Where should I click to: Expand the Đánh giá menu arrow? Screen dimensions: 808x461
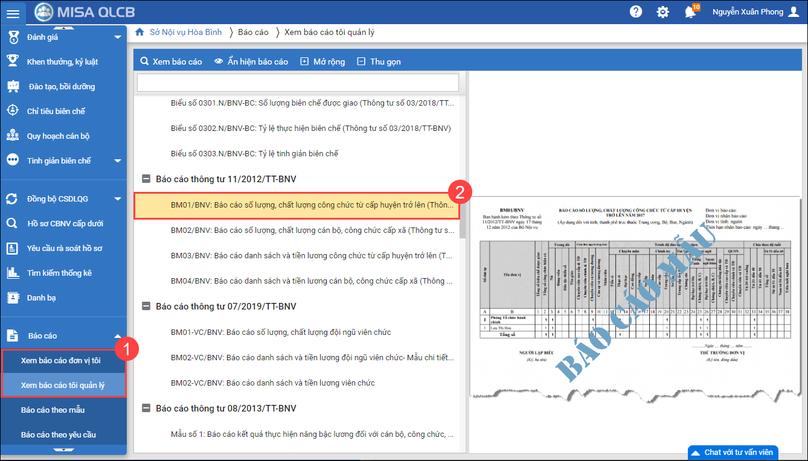(x=117, y=37)
